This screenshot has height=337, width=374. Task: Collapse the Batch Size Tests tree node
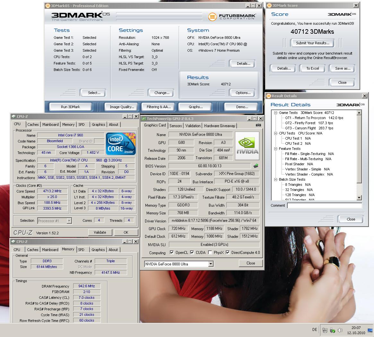(x=275, y=179)
